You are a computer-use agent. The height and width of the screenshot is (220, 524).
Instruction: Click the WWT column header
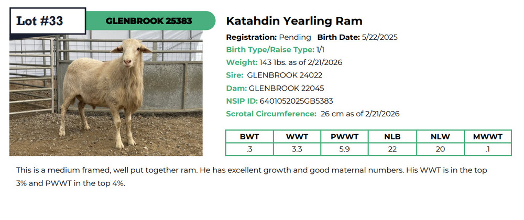[297, 137]
